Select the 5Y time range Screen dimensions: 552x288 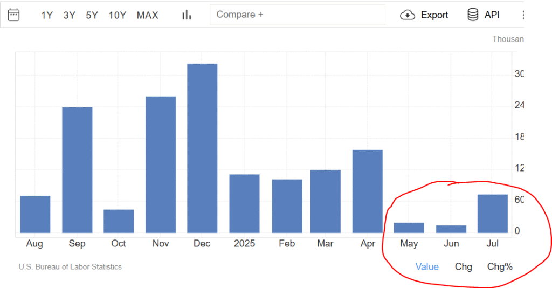[92, 15]
